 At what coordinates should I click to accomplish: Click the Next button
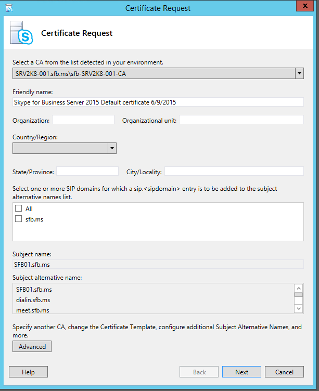click(241, 372)
